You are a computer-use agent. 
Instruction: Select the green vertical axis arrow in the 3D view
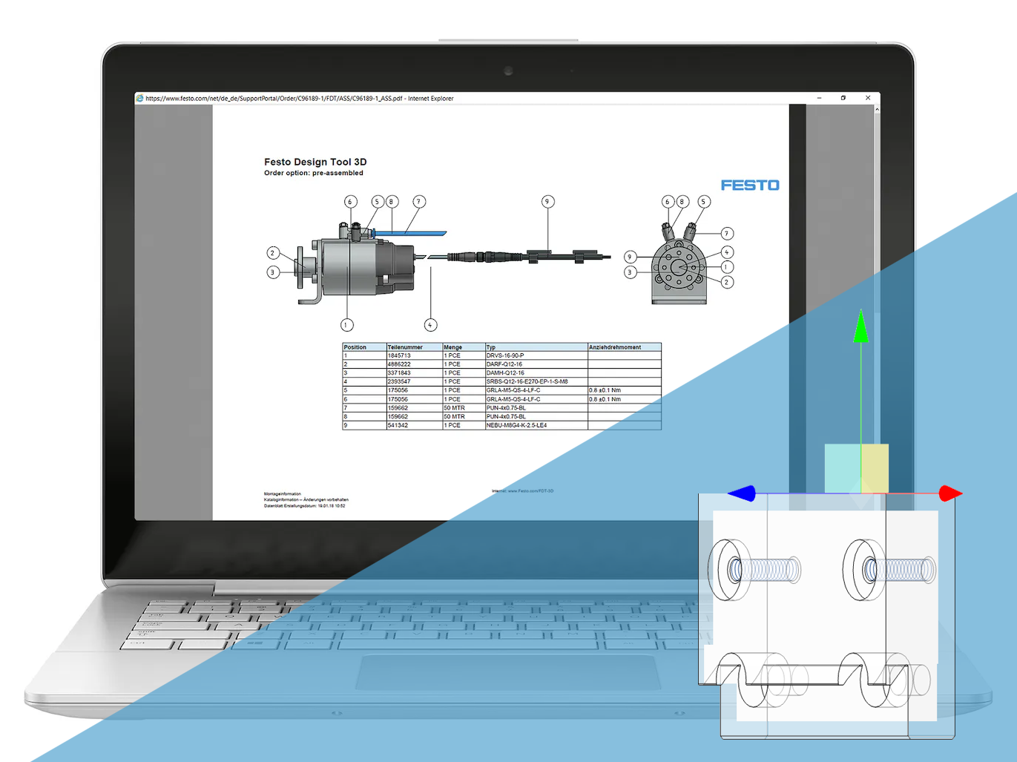coord(860,326)
